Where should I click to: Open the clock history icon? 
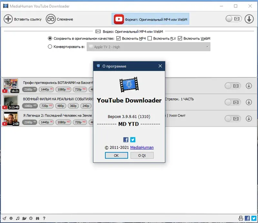coord(31,218)
